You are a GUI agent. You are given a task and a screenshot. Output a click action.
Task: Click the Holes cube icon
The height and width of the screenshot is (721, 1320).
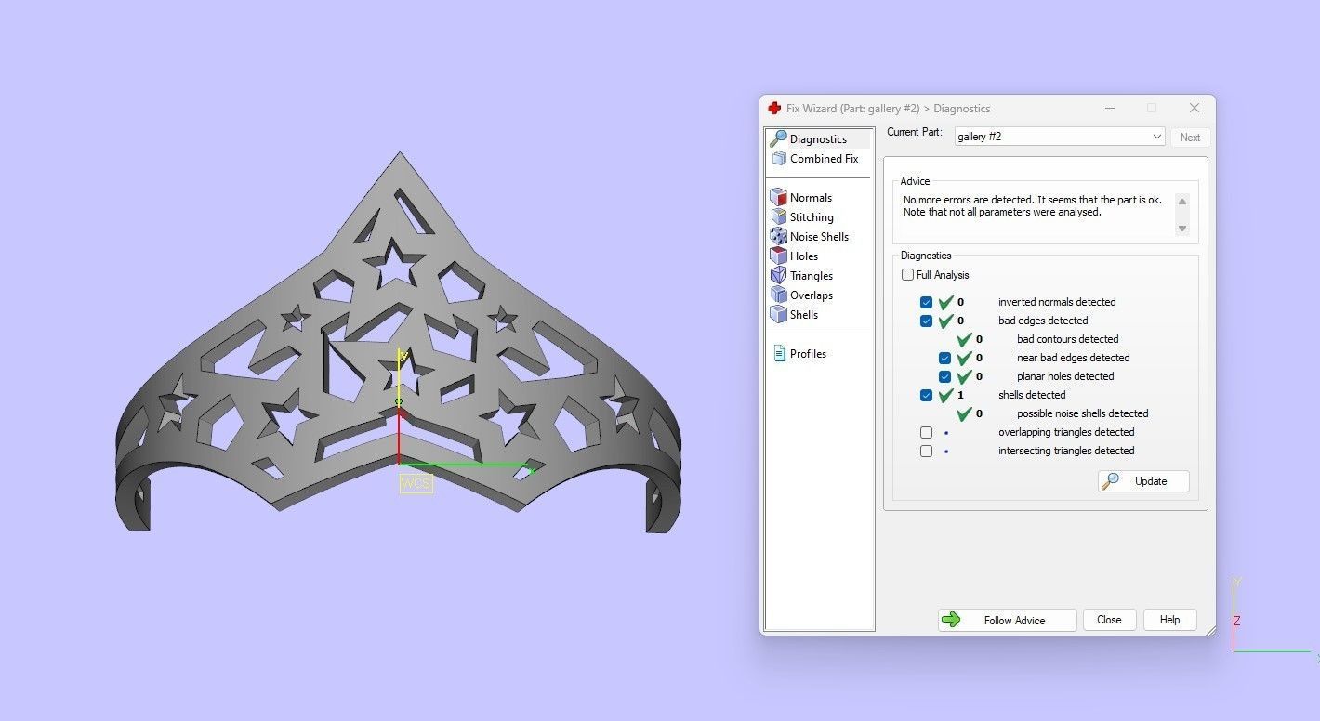pos(779,256)
